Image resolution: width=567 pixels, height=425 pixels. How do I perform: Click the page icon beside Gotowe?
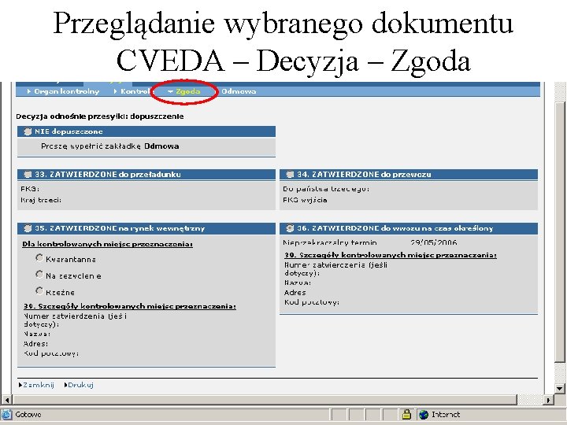(6, 415)
